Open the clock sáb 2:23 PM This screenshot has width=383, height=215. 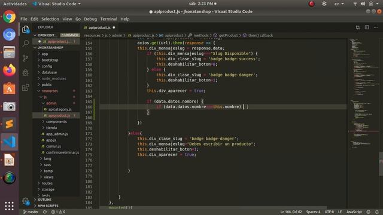[x=202, y=4]
